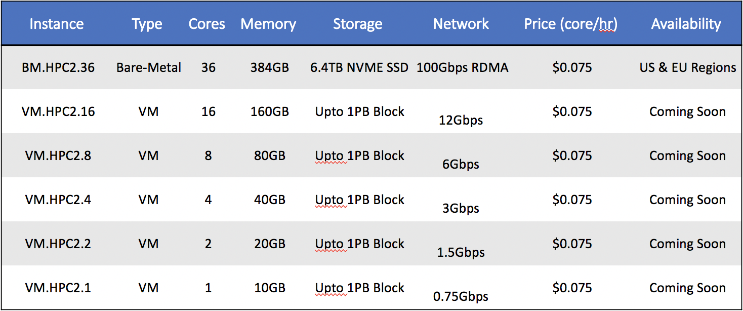The width and height of the screenshot is (743, 311).
Task: Select the Availability column header
Action: coord(686,24)
